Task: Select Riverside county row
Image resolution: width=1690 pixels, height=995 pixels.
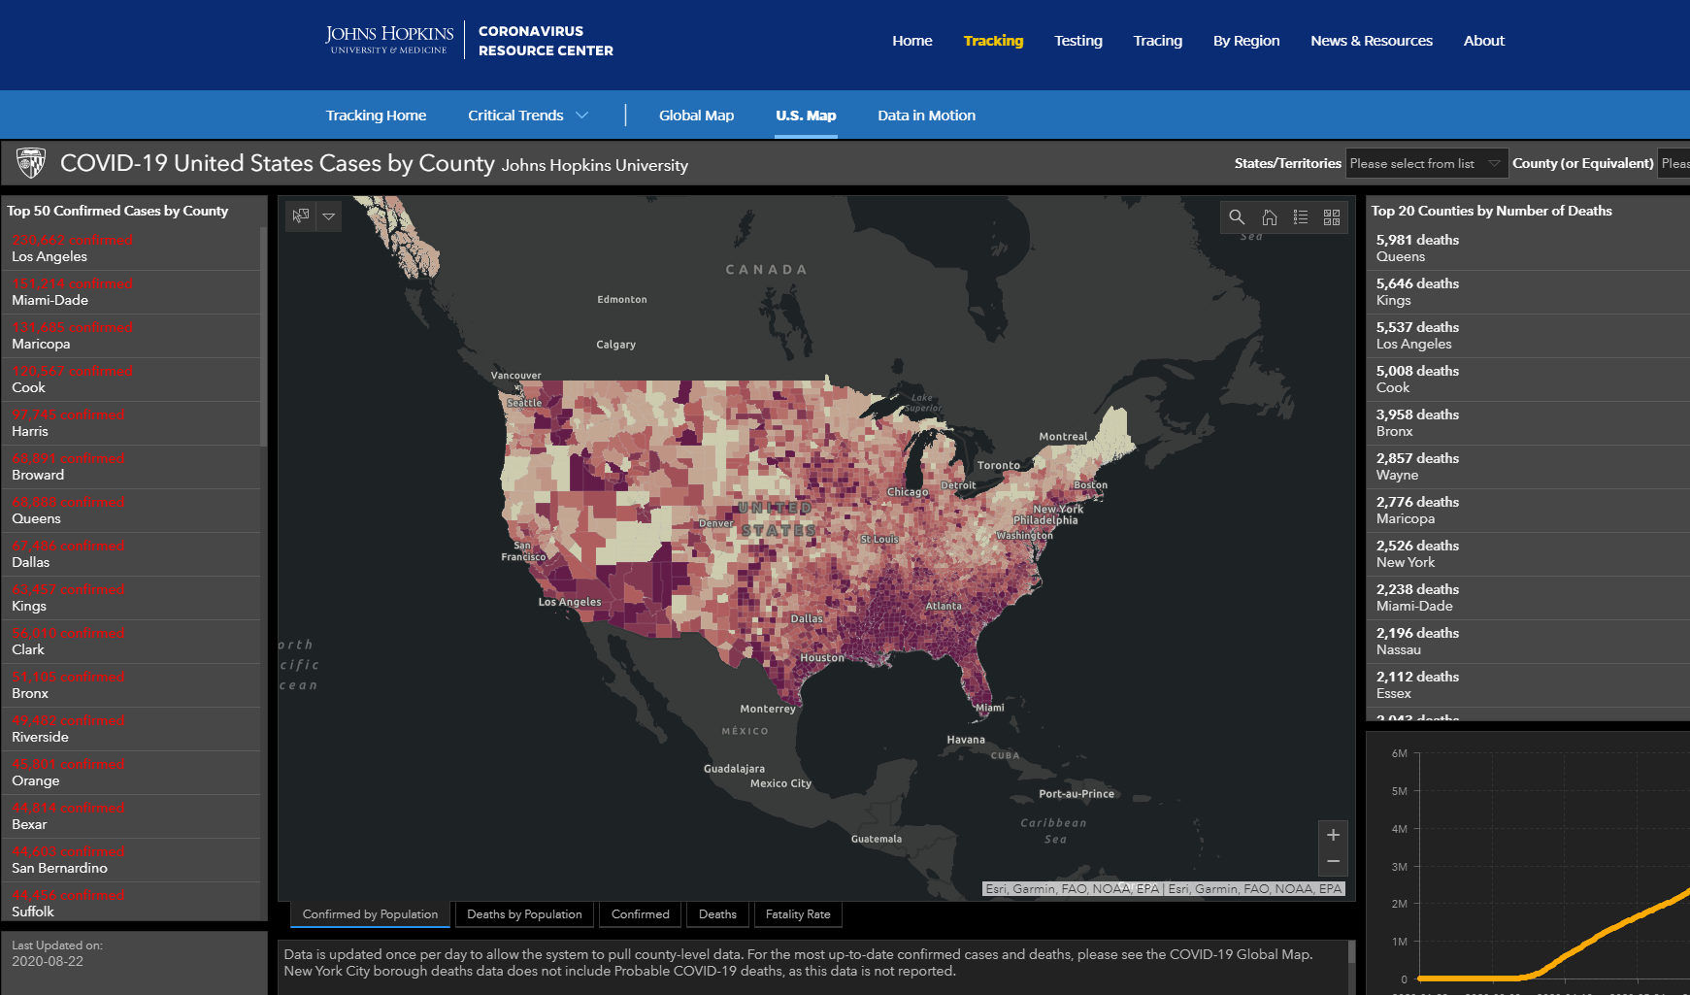Action: pyautogui.click(x=131, y=729)
